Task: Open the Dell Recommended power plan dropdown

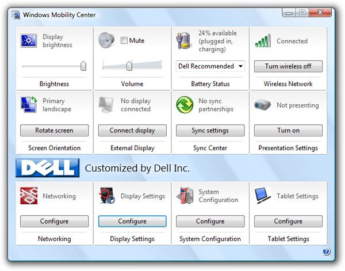Action: (x=210, y=66)
